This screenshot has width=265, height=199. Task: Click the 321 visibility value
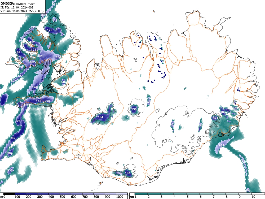coord(215,118)
